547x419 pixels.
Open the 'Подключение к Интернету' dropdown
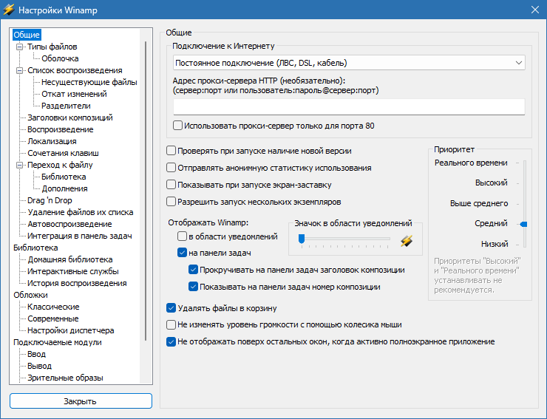point(349,63)
